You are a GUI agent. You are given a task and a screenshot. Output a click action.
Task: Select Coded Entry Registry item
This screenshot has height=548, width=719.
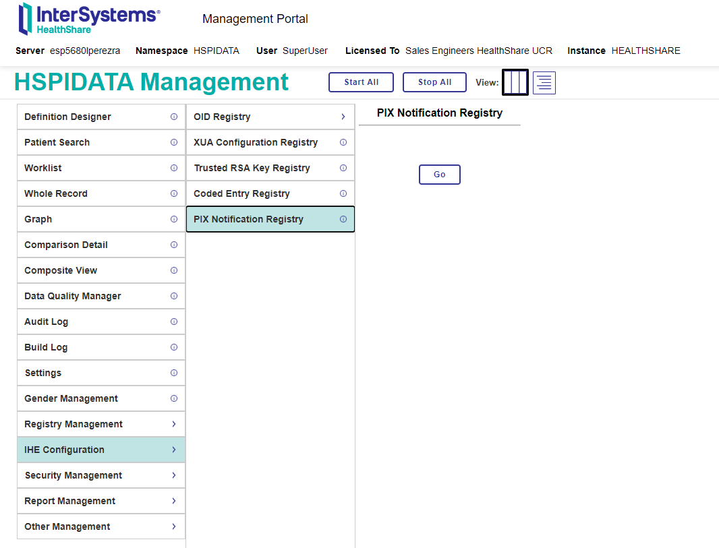tap(270, 194)
